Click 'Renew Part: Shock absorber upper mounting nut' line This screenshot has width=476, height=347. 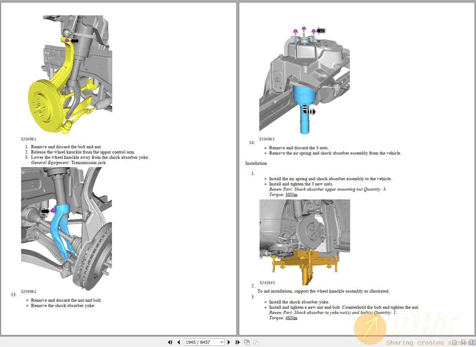pyautogui.click(x=328, y=189)
